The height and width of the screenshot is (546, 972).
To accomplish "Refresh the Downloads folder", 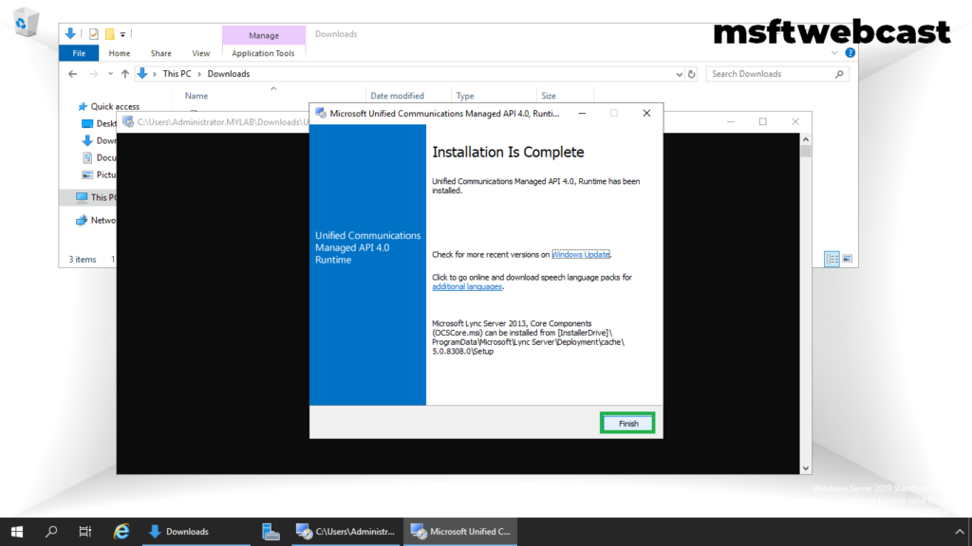I will point(692,74).
